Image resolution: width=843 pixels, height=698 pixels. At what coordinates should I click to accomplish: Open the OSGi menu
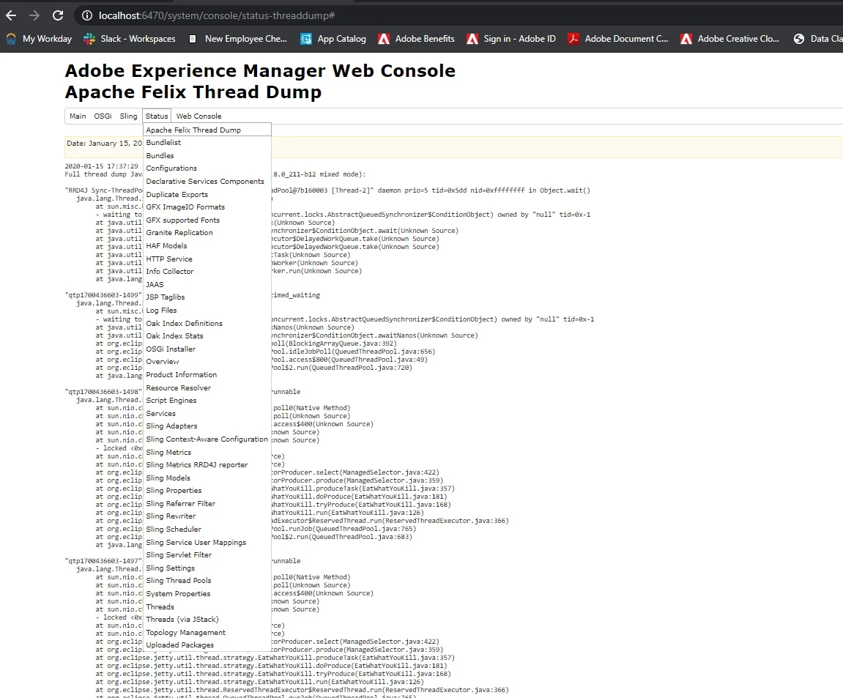103,116
